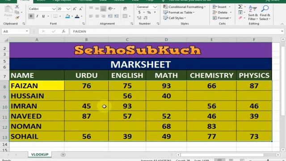
Task: Toggle Italic formatting
Action: (x=37, y=16)
